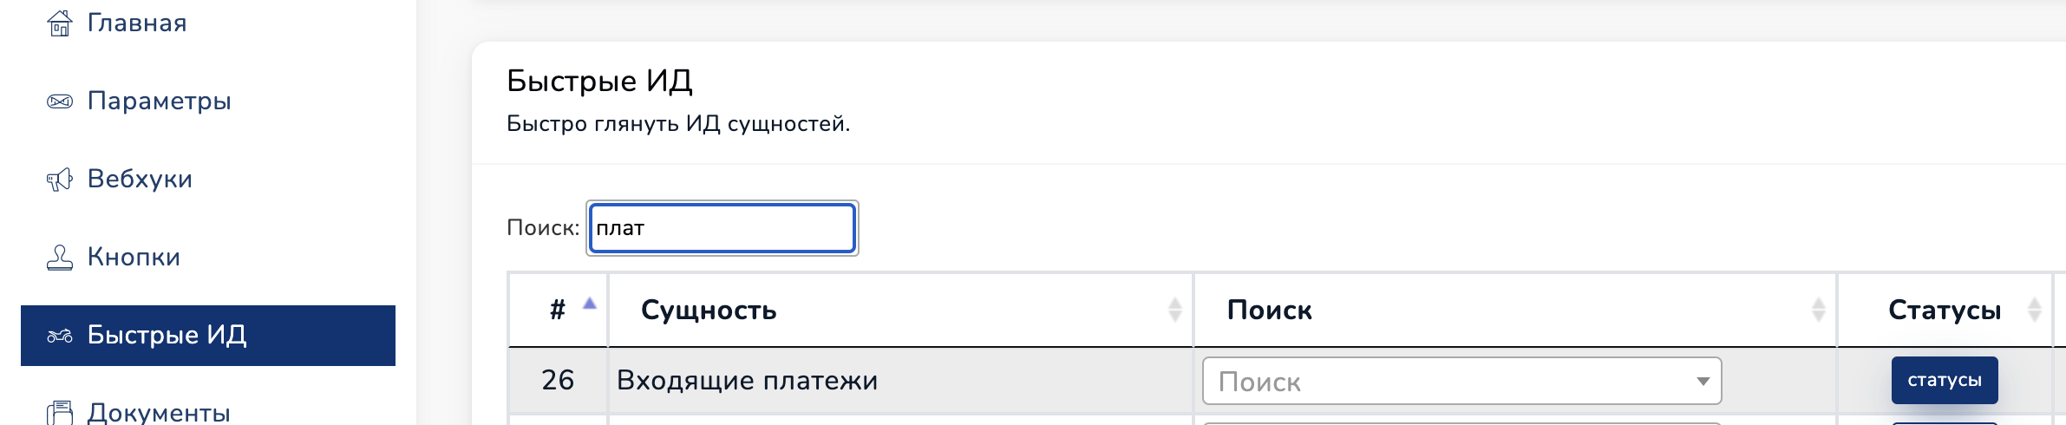
Task: Open the Поиск combo box for Входящие платежи
Action: pyautogui.click(x=1448, y=381)
